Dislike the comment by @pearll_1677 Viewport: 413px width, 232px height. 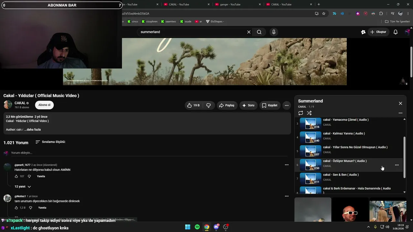(x=29, y=176)
